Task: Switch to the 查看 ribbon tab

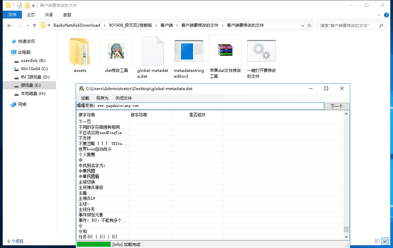Action: coord(67,15)
